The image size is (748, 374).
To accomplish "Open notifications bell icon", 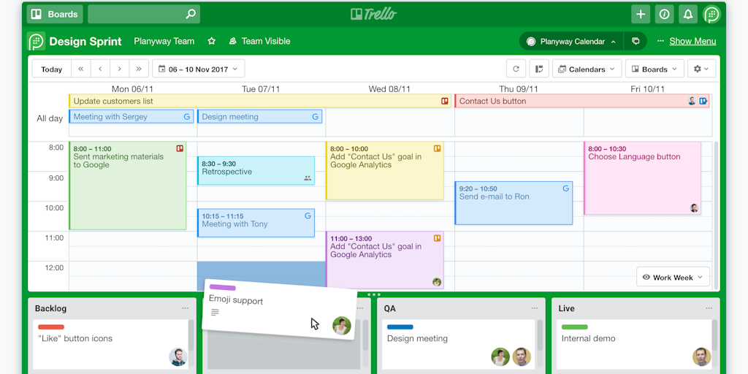I will [688, 15].
